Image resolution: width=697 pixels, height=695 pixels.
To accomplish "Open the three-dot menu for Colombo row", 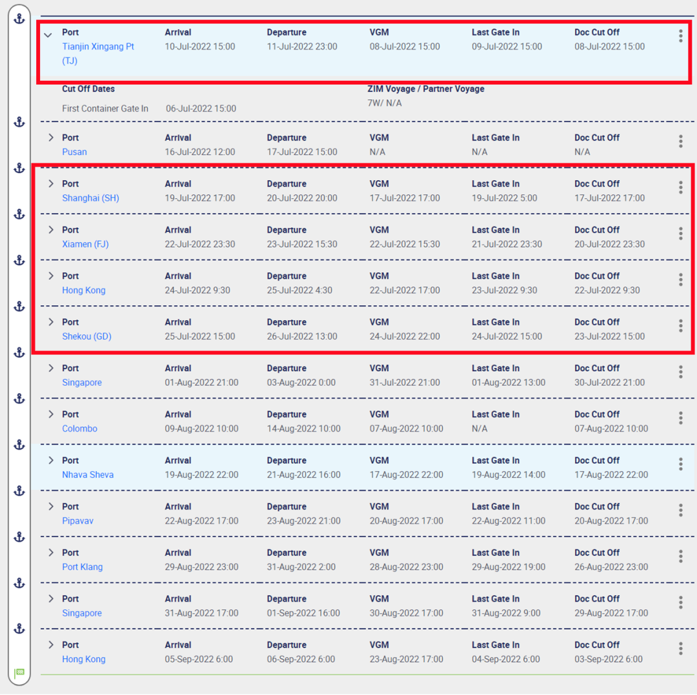I will pyautogui.click(x=680, y=418).
